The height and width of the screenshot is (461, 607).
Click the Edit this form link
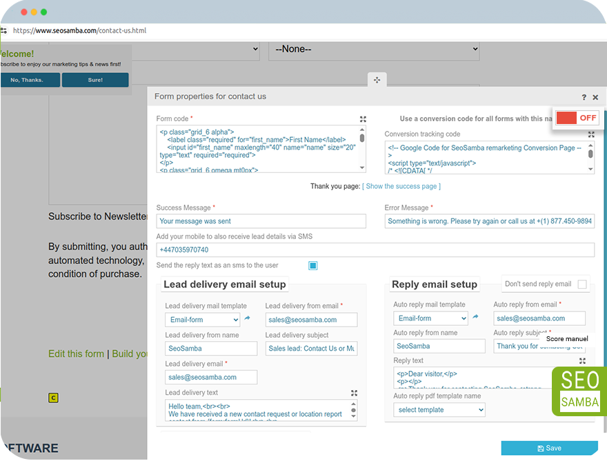point(77,354)
